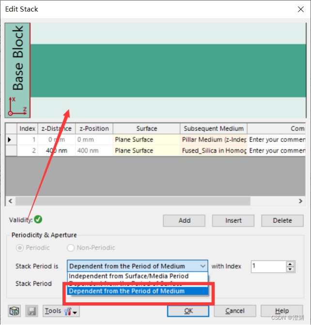Screen dimensions: 311x325
Task: Click the 0 mm z-Position cell
Action: 94,139
